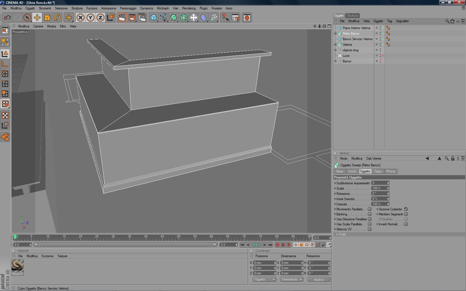Jump to the animation end
The image size is (466, 291).
(270, 245)
